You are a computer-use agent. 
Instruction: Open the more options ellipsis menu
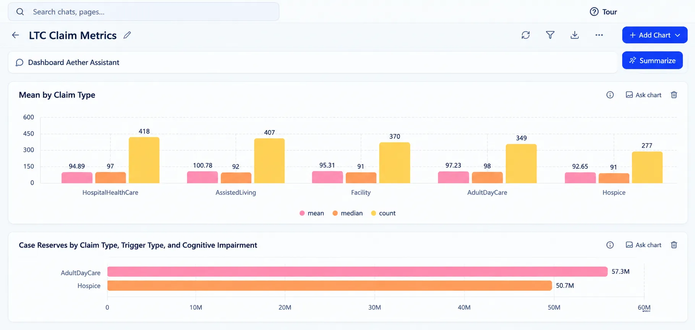coord(599,35)
